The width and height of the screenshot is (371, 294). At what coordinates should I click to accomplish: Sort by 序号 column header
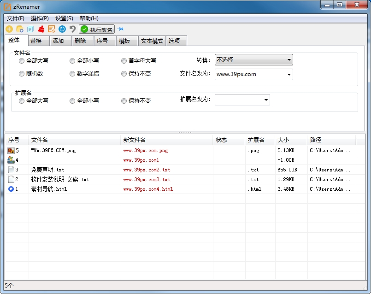point(17,140)
